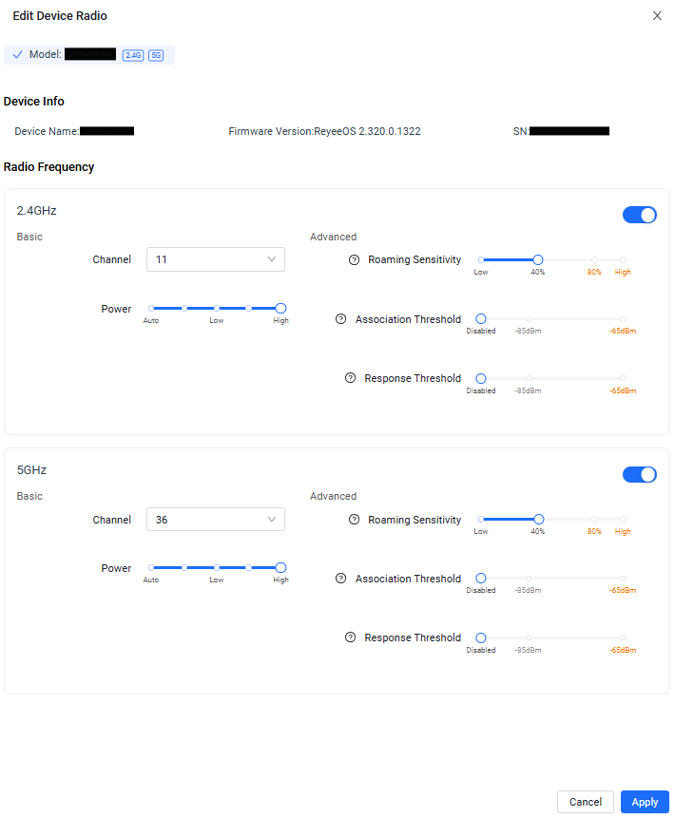Disable the 5GHz radio toggle

click(x=639, y=474)
